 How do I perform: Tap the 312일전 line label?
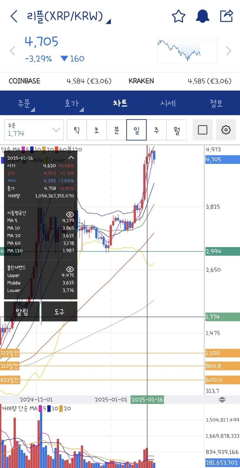click(10, 353)
